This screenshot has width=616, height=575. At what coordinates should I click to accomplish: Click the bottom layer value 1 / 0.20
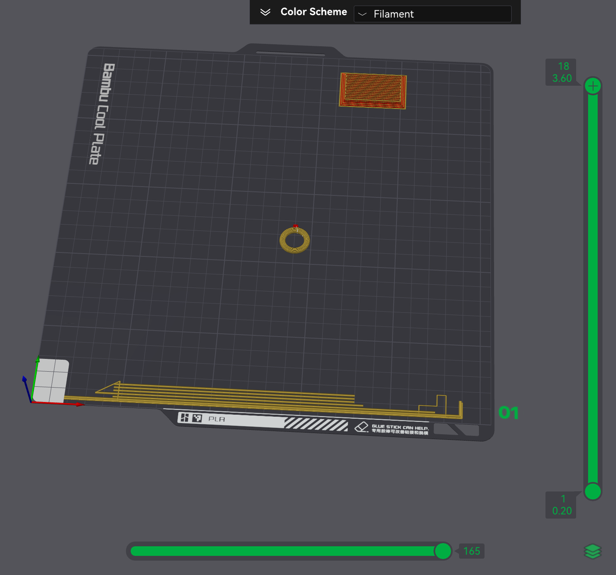point(562,505)
